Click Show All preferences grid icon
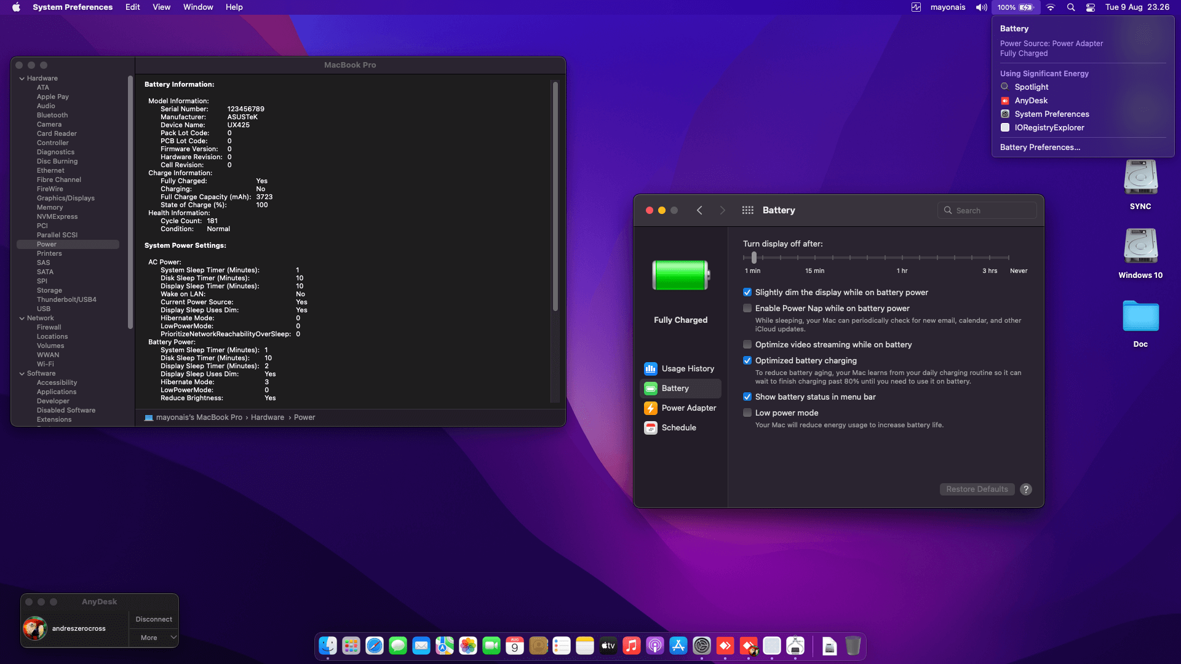The image size is (1181, 664). [747, 210]
